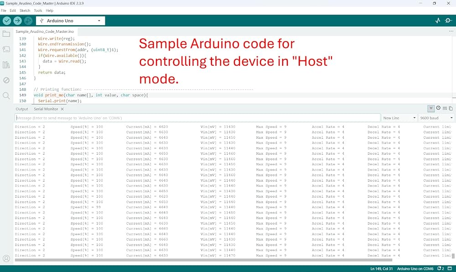Open the Debug sidebar icon
Image resolution: width=456 pixels, height=272 pixels.
click(x=6, y=80)
